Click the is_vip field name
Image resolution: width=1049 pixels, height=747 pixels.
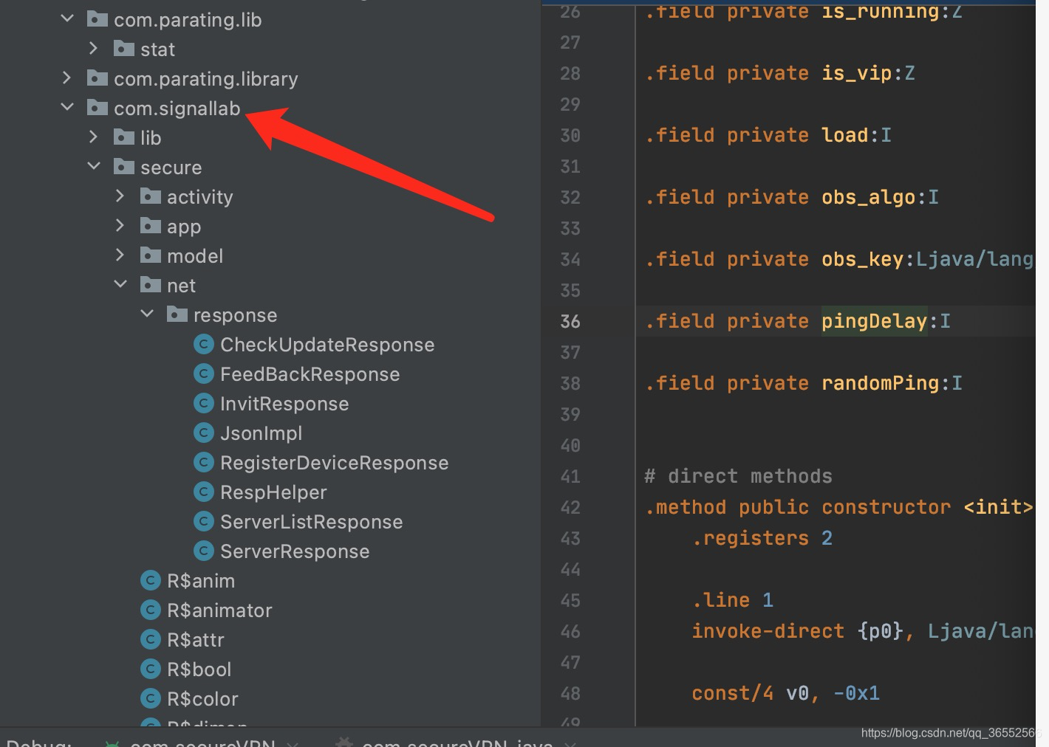point(856,73)
